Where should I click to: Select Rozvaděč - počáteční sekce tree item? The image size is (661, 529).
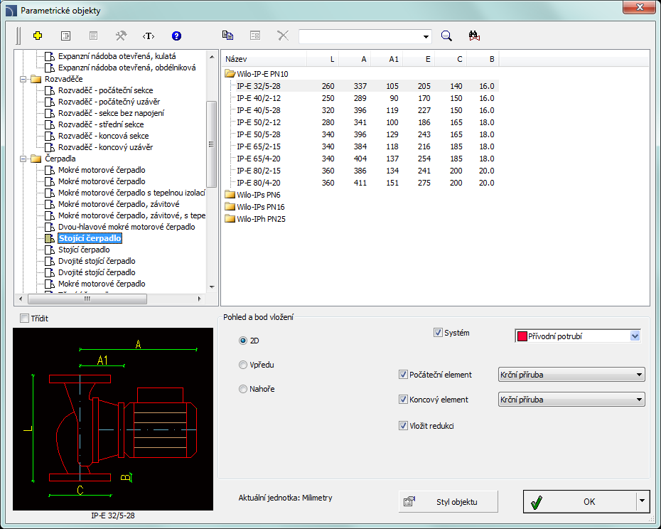[105, 90]
